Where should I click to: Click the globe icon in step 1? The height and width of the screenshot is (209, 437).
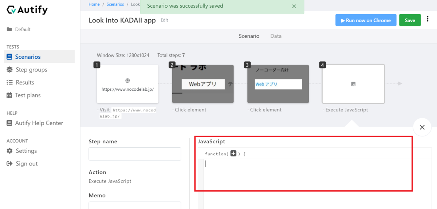tap(127, 81)
